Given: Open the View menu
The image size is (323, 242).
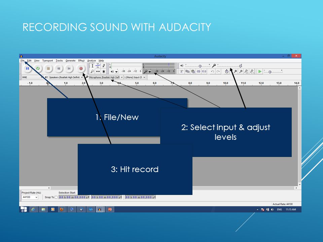Looking at the screenshot, I should pyautogui.click(x=37, y=61).
